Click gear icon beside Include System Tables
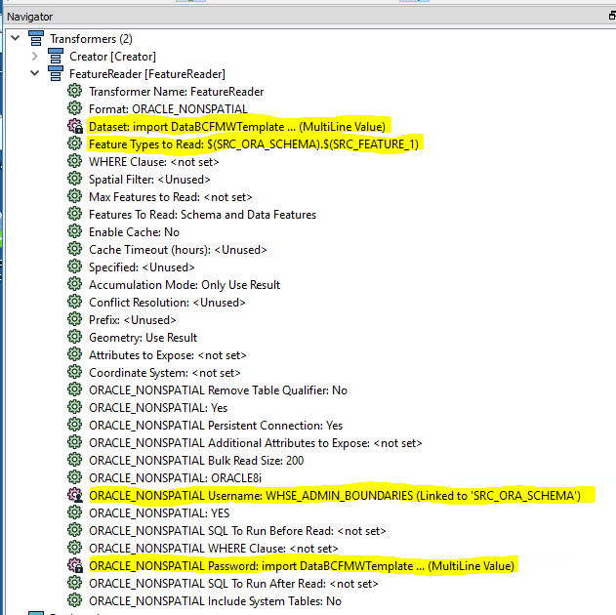 click(74, 600)
